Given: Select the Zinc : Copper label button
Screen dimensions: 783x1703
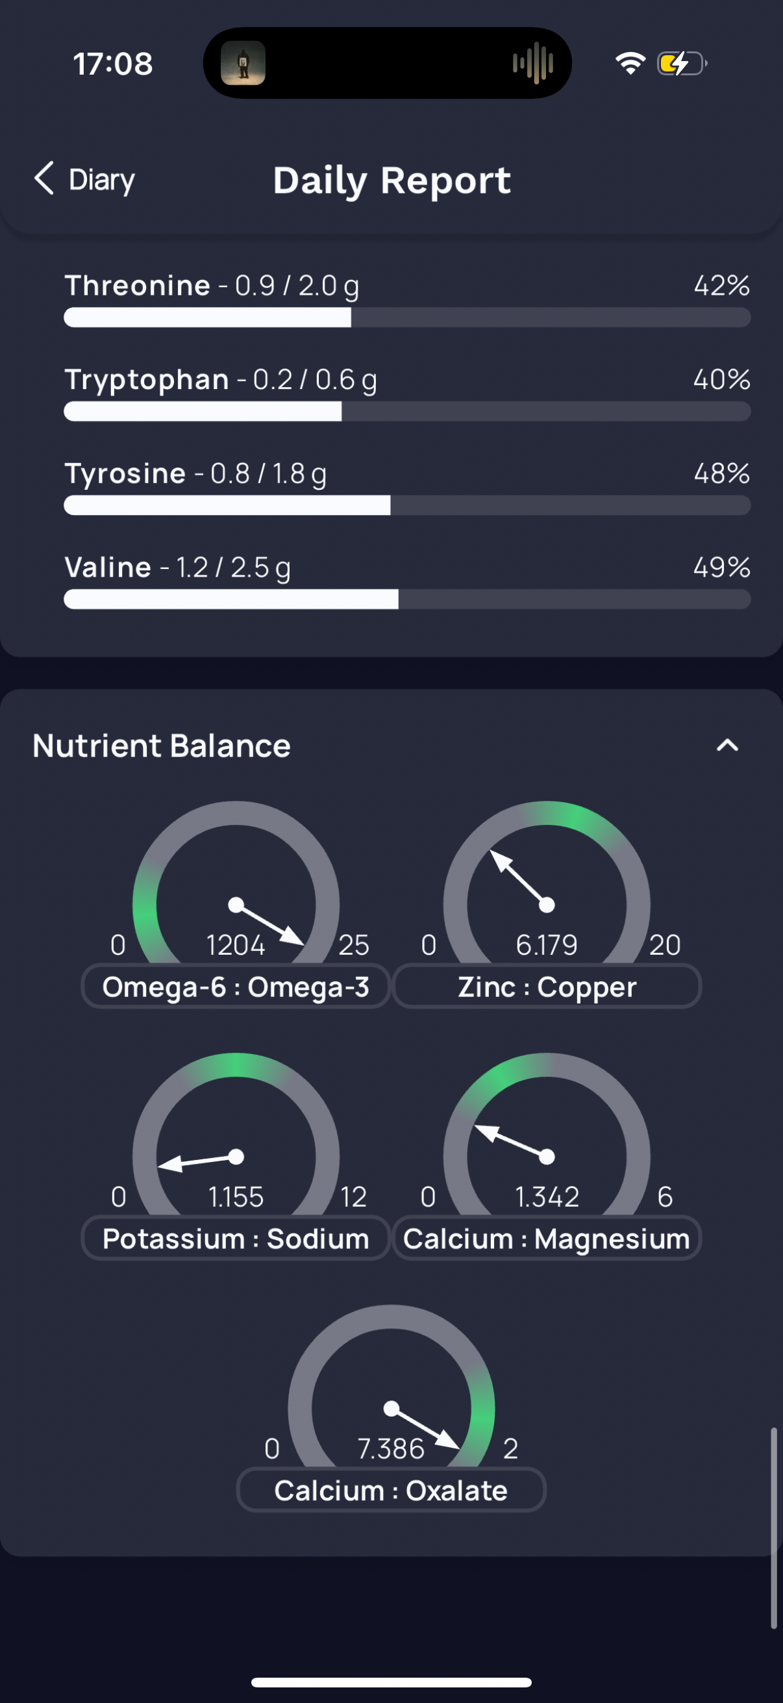Looking at the screenshot, I should click(547, 987).
